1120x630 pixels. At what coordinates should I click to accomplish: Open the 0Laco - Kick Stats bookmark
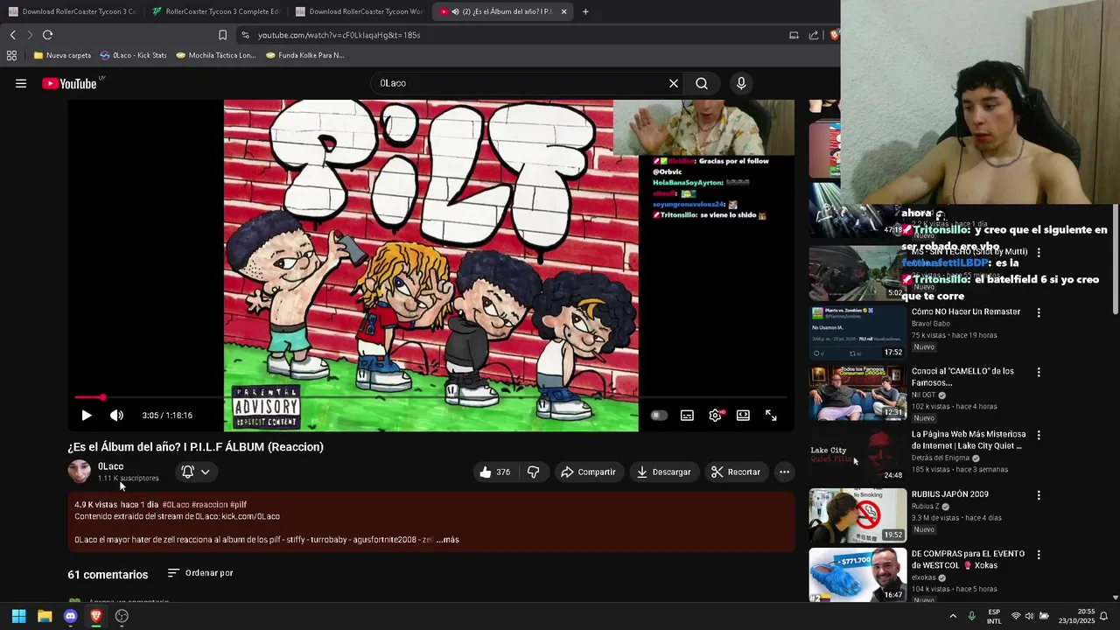pyautogui.click(x=133, y=55)
